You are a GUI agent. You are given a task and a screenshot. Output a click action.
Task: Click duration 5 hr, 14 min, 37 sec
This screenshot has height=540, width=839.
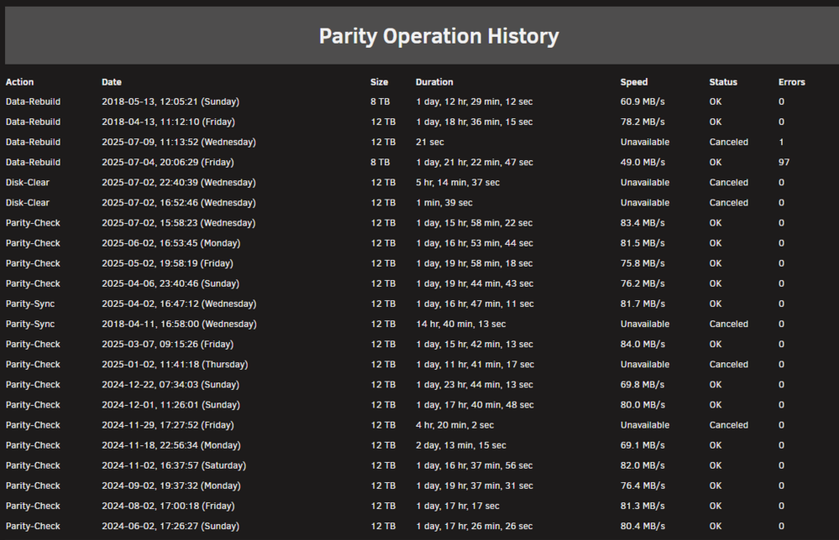(x=457, y=183)
